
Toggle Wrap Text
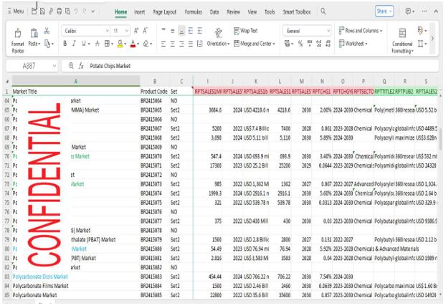click(245, 30)
